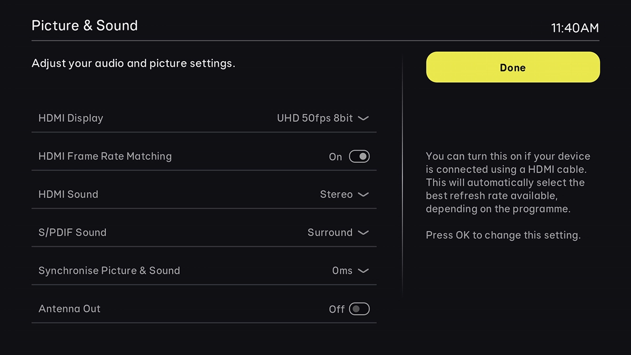Click the 'Press OK to change' help text
The height and width of the screenshot is (355, 631).
[503, 236]
